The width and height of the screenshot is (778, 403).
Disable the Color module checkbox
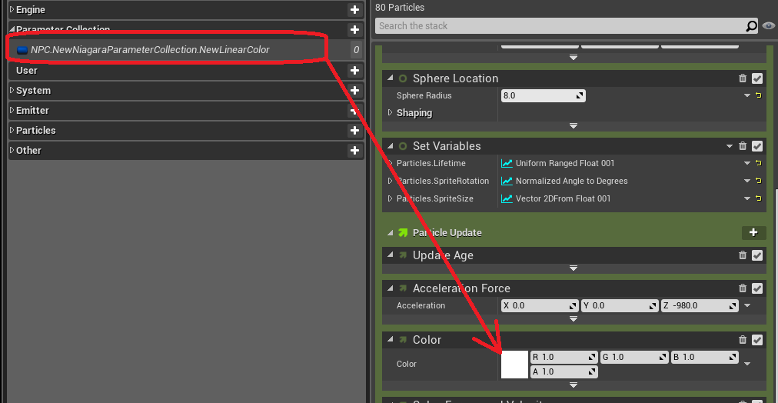tap(757, 340)
